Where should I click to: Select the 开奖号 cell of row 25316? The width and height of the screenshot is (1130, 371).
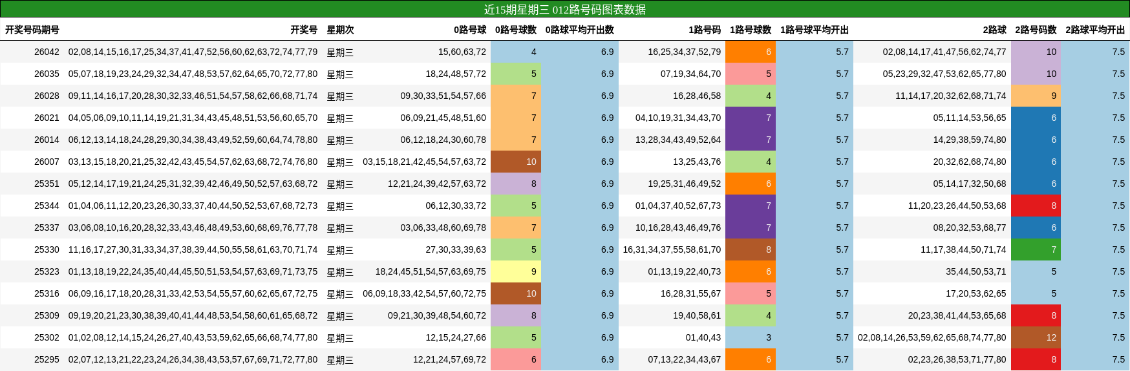(193, 293)
